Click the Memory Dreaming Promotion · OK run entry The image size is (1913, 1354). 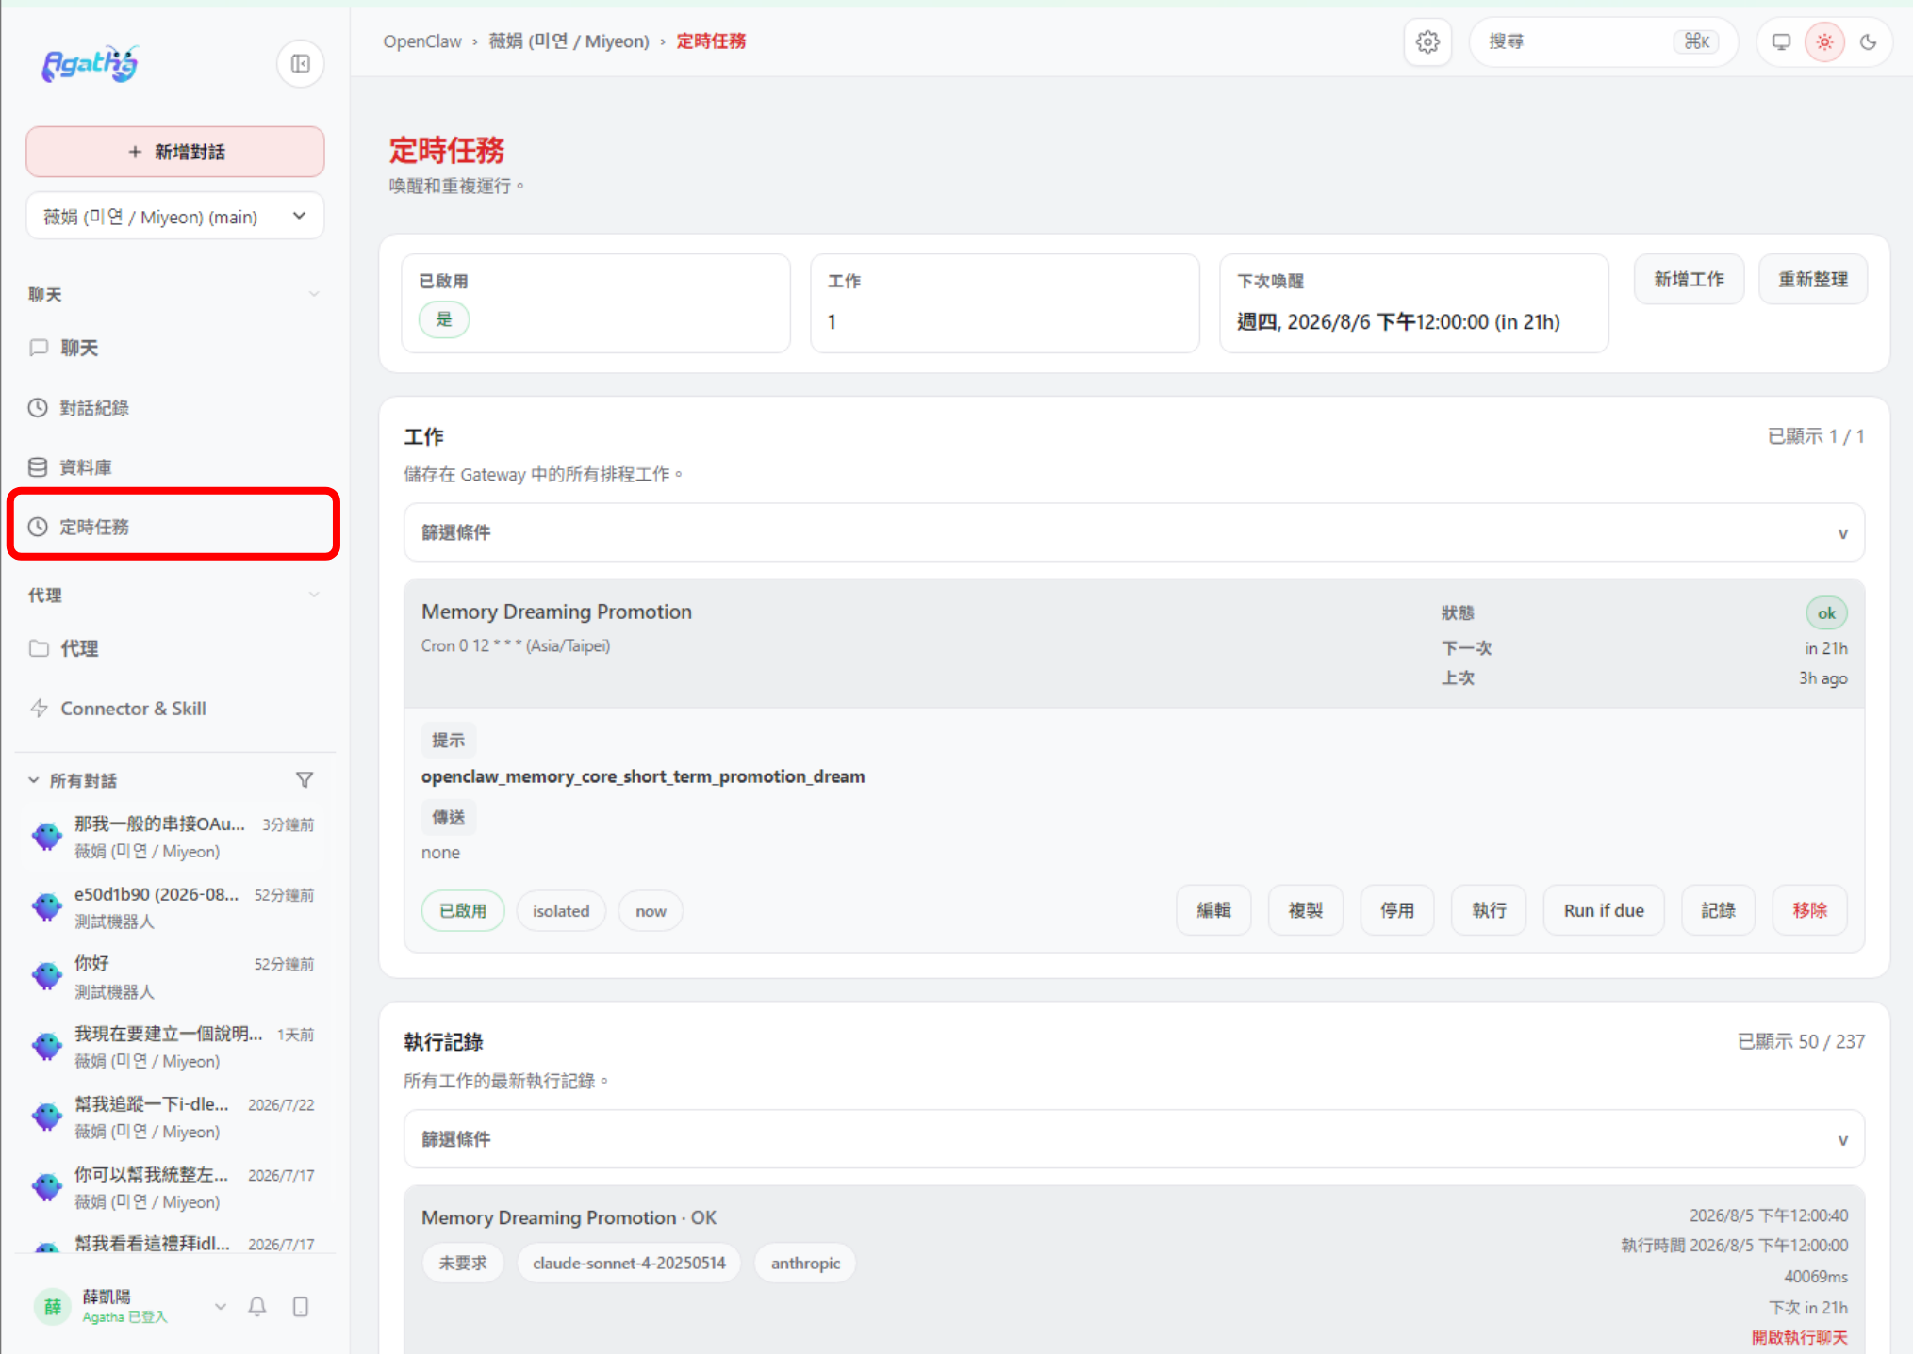[x=569, y=1217]
